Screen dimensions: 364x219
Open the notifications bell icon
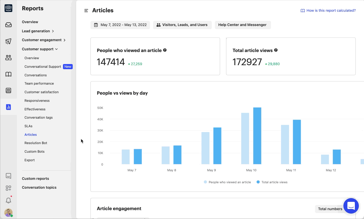pyautogui.click(x=8, y=200)
